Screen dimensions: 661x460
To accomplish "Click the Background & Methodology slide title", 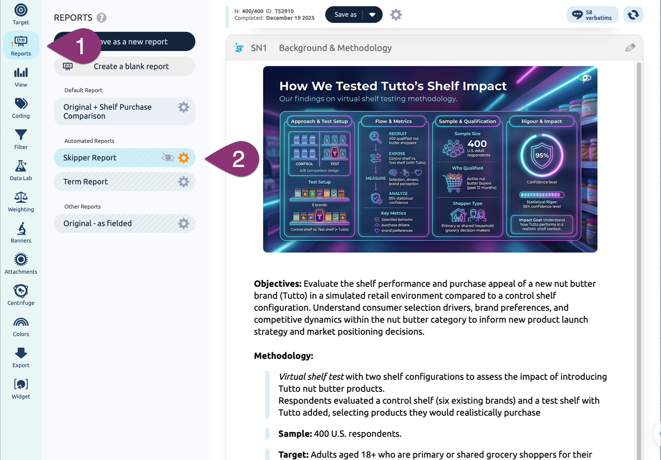I will pyautogui.click(x=335, y=48).
